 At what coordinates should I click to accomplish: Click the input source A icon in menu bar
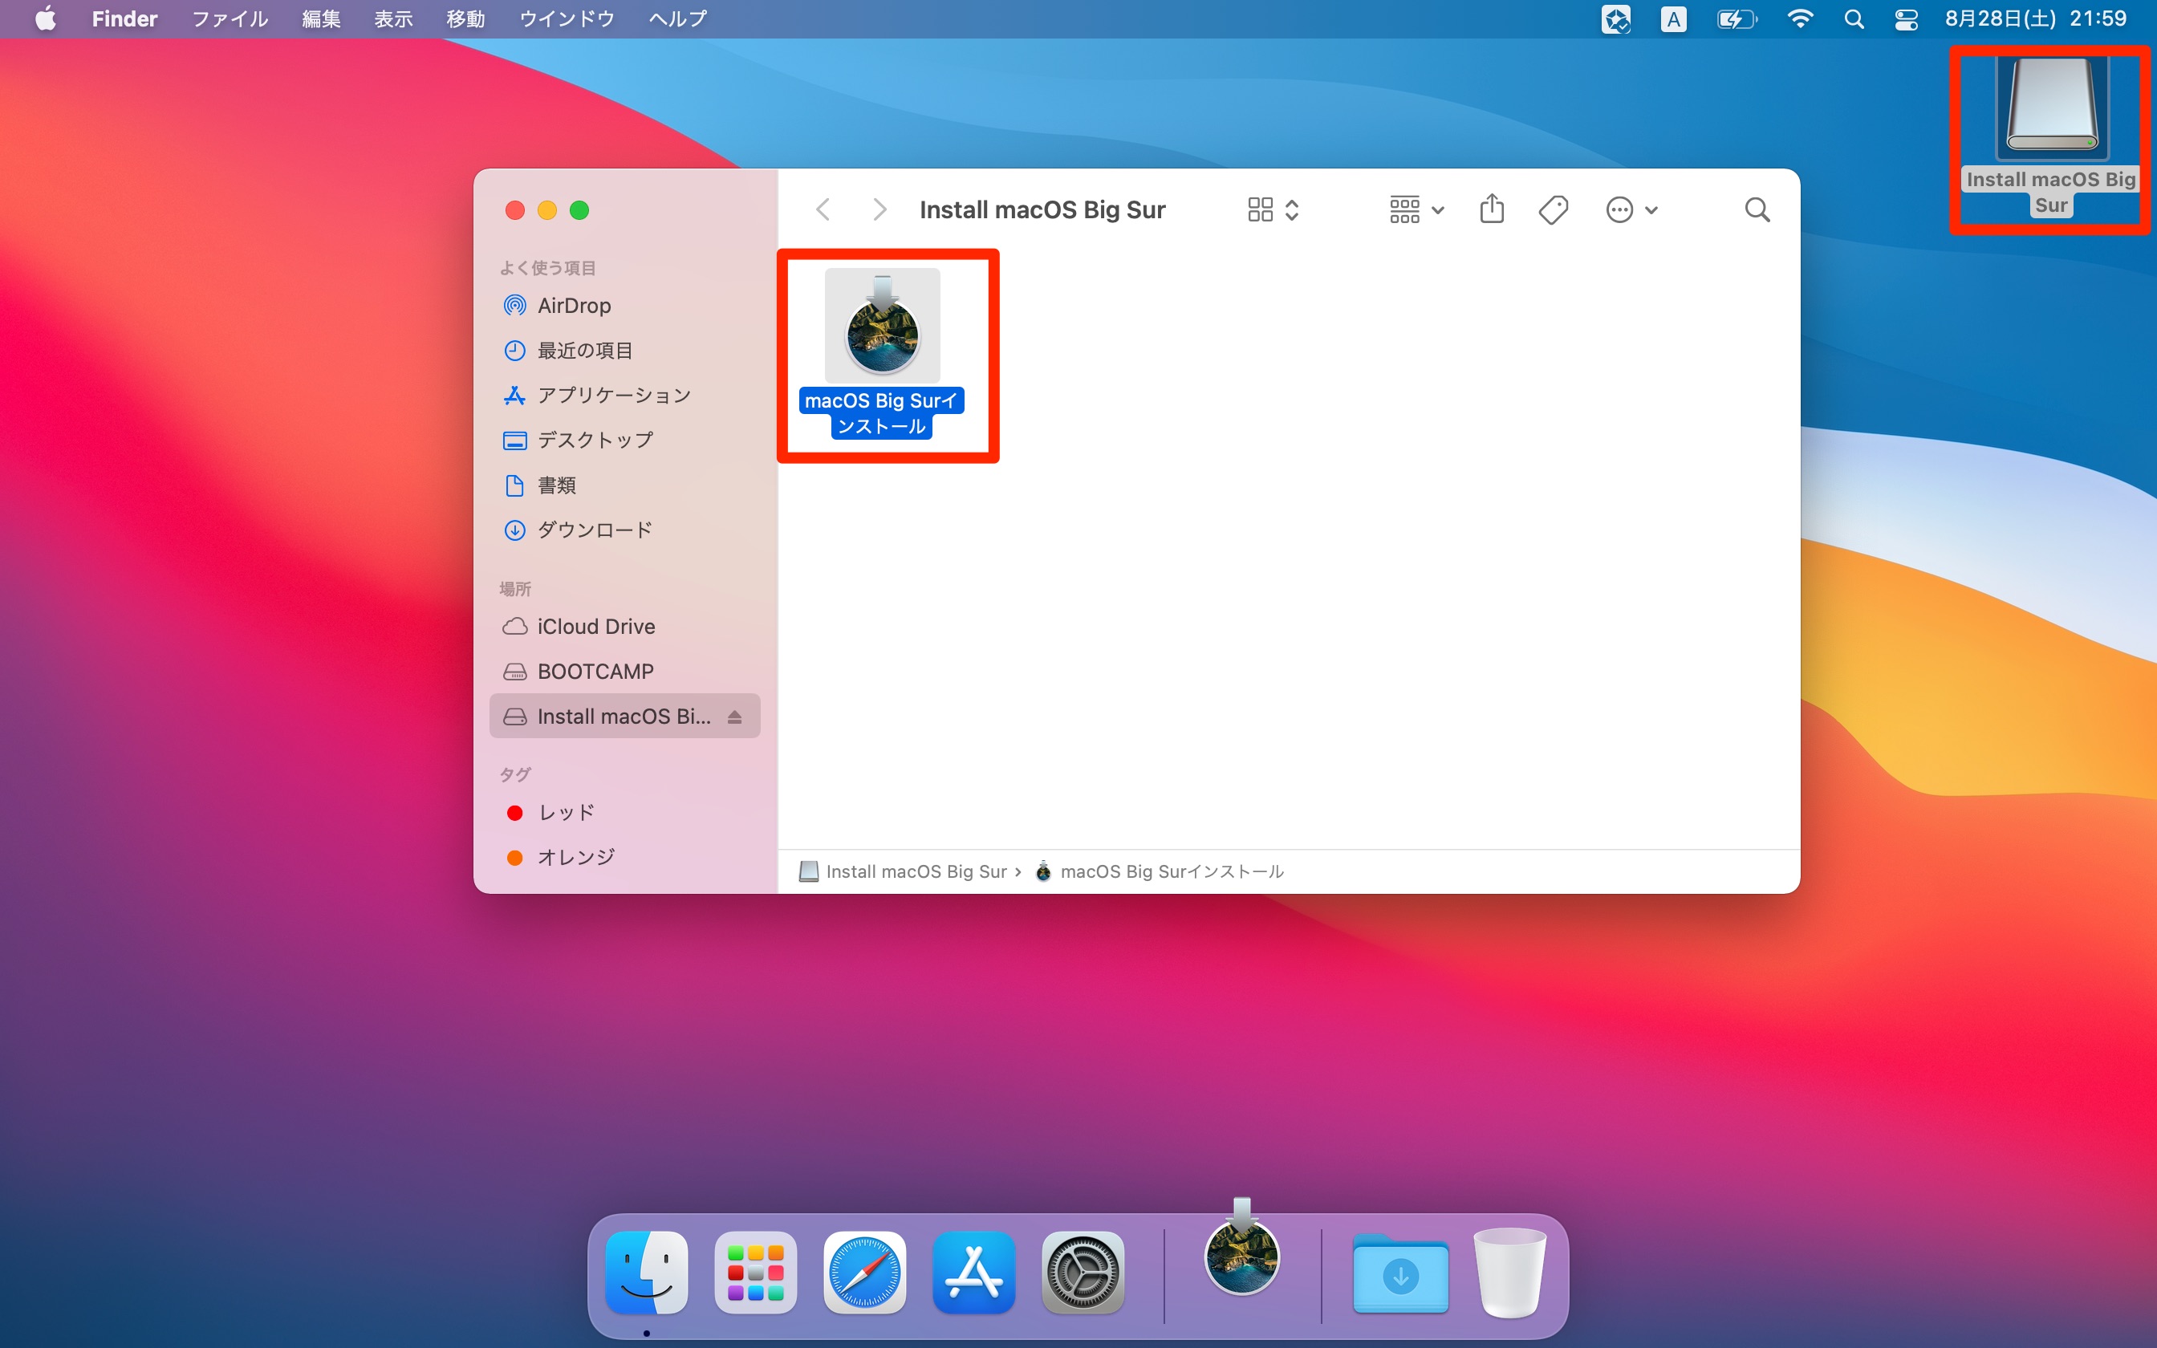(1673, 18)
